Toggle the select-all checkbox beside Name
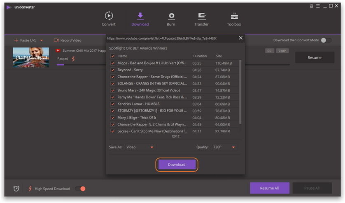Screen dimensions: 345x203 pyautogui.click(x=113, y=56)
